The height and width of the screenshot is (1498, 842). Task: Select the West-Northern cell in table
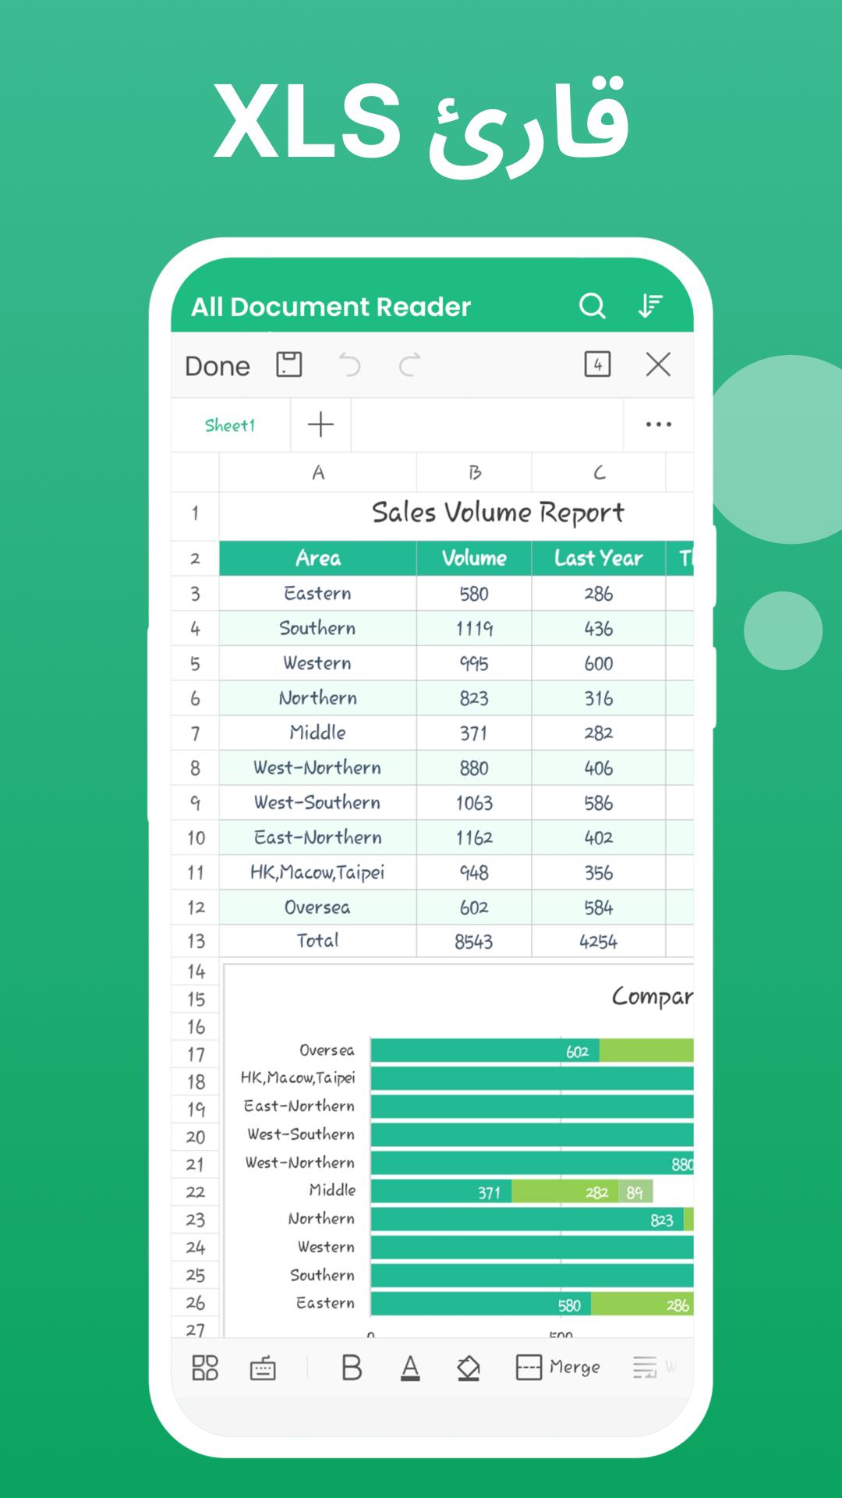pyautogui.click(x=318, y=768)
